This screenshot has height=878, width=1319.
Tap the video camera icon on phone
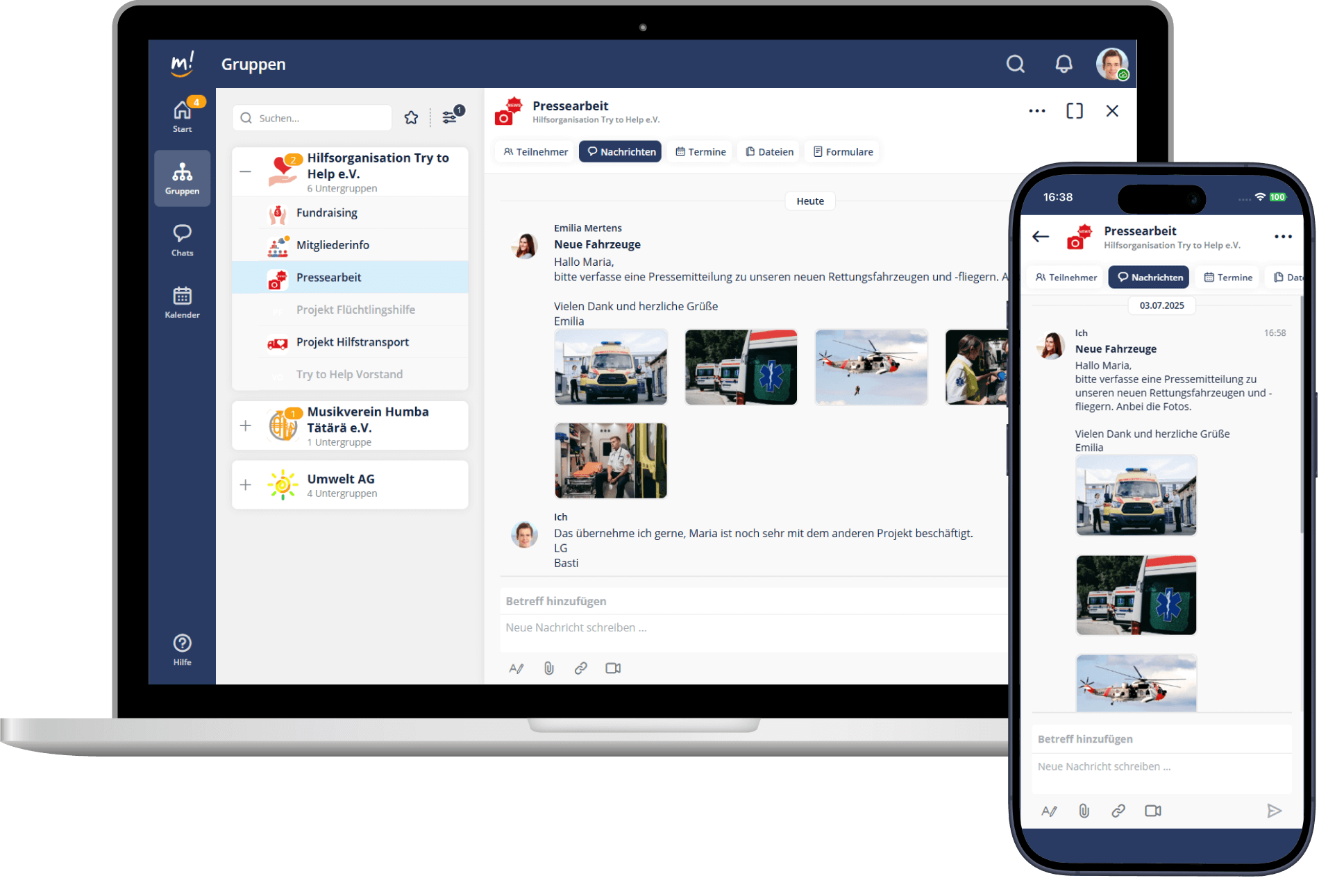tap(1152, 811)
